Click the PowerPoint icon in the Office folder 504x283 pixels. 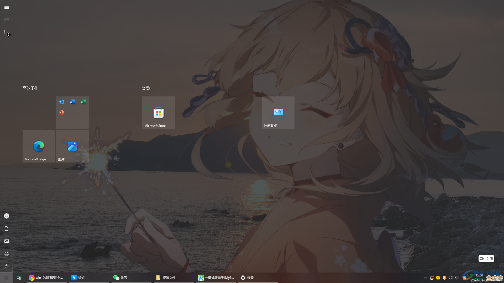point(61,113)
